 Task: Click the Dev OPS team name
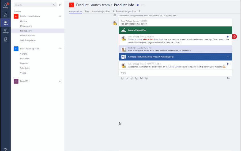point(24,81)
